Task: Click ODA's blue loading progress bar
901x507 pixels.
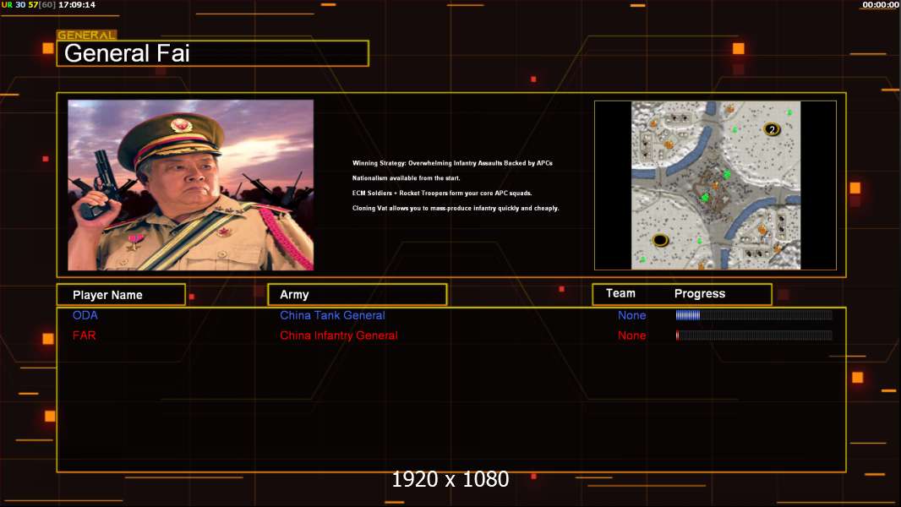Action: click(754, 314)
